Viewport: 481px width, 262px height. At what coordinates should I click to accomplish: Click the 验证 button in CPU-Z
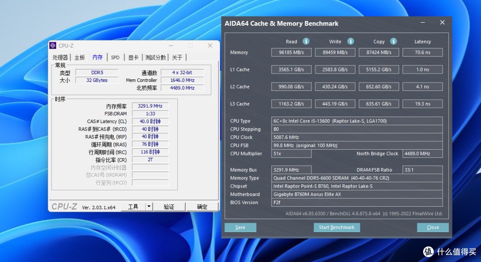click(169, 207)
